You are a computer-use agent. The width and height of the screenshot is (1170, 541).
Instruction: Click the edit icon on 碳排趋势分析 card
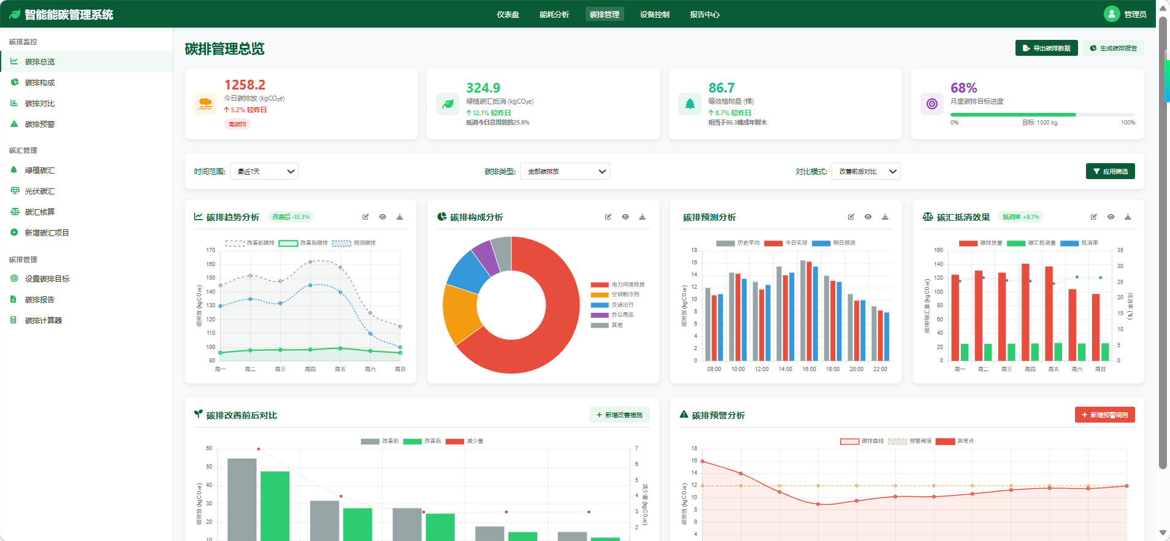click(x=365, y=217)
